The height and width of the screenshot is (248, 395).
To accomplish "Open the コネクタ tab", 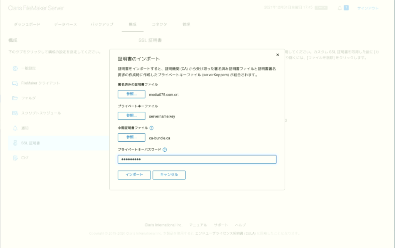I will (159, 24).
